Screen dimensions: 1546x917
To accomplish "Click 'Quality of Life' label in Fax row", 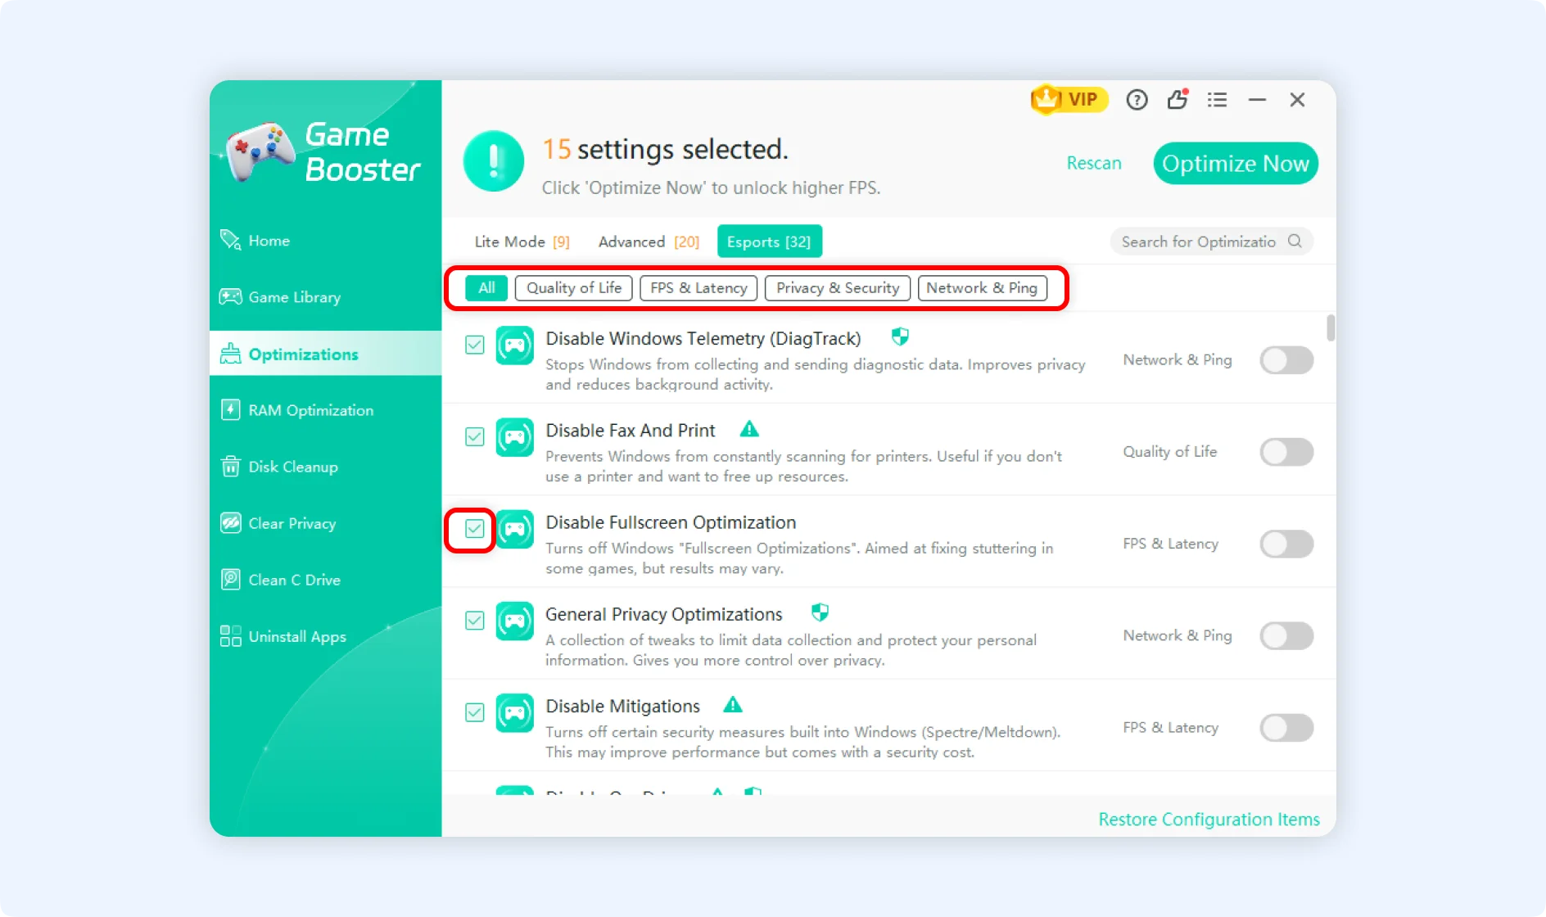I will [x=1169, y=452].
